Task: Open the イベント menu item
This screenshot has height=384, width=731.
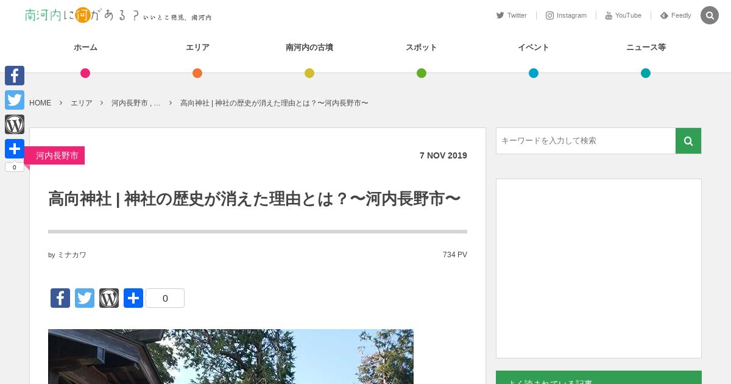Action: point(534,48)
